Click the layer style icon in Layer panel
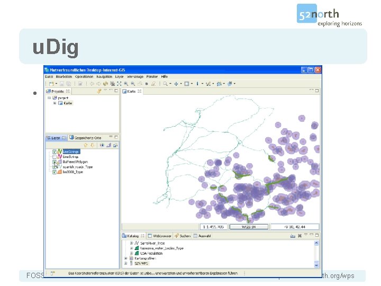381x286 pixels. click(108, 145)
